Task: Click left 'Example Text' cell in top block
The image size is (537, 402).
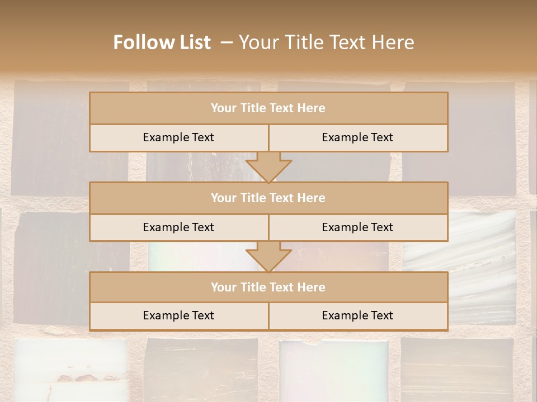Action: coord(178,137)
